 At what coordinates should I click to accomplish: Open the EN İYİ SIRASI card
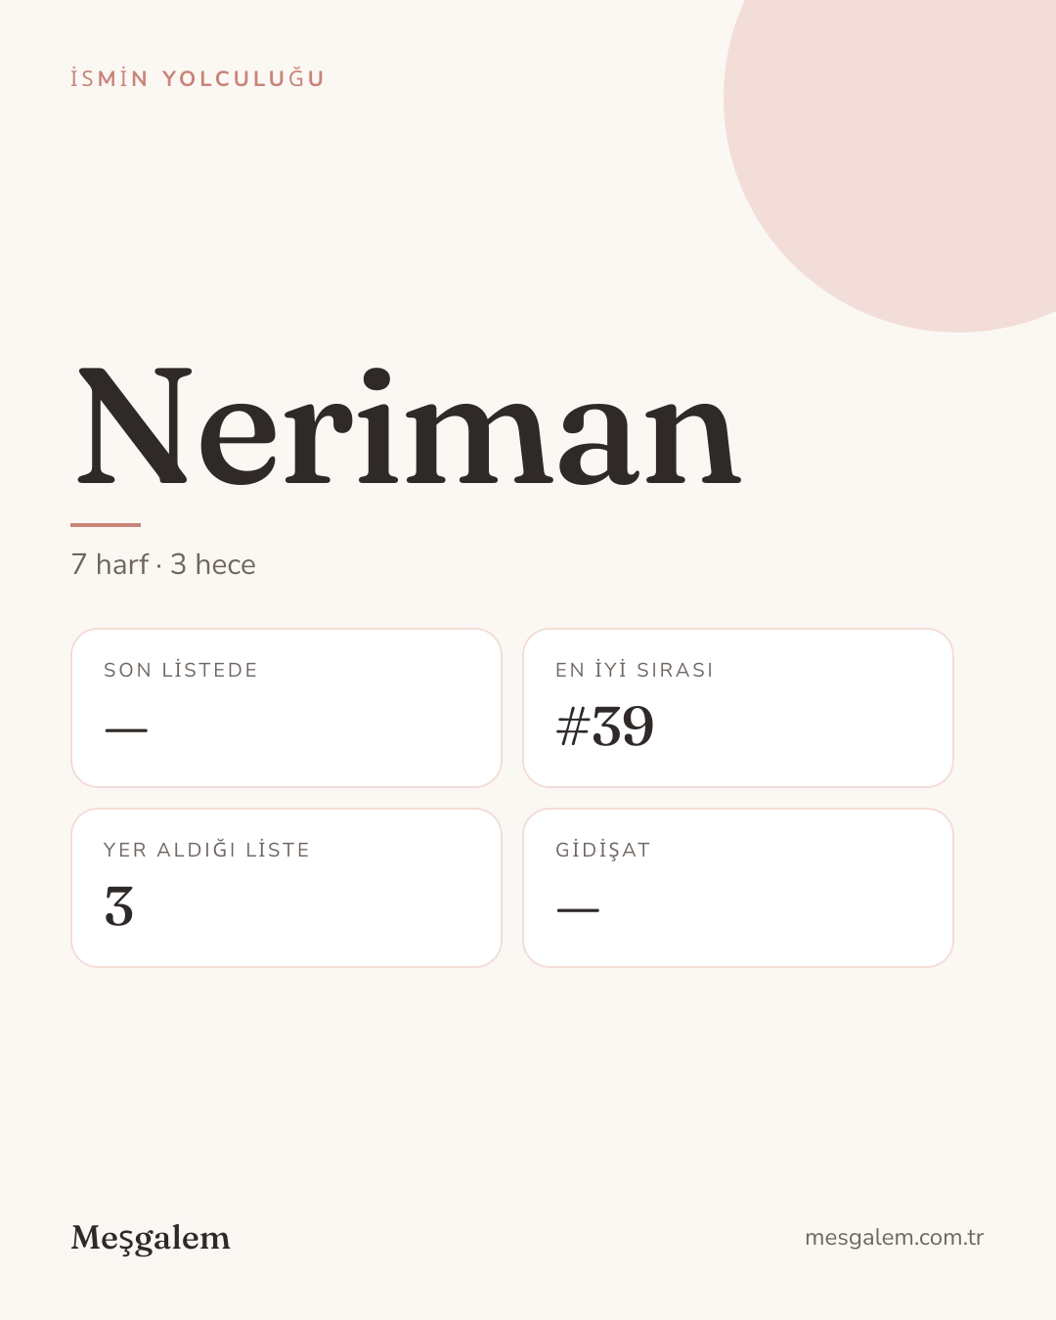pos(738,708)
